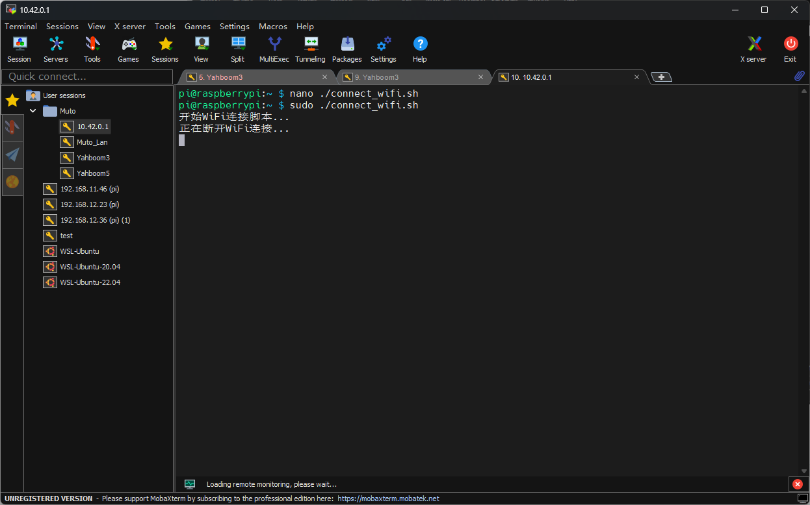Open a new tab with plus button
Image resolution: width=810 pixels, height=505 pixels.
coord(661,77)
